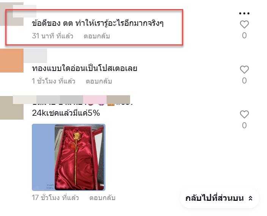Open the orange avatar of second commenter
267x216 pixels.
click(12, 60)
